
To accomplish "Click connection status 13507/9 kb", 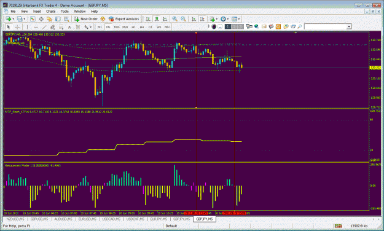I will pos(359,226).
